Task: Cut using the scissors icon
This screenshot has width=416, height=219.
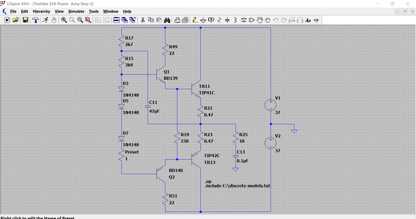Action: (143, 20)
